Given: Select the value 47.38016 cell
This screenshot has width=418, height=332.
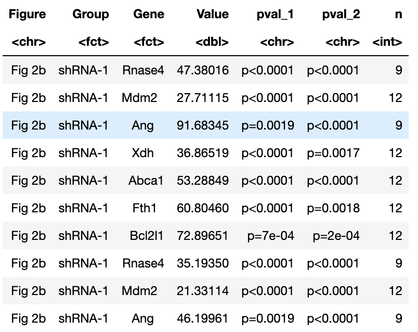Looking at the screenshot, I should pos(203,70).
